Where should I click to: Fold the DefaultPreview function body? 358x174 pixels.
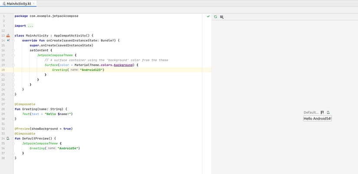(x=13, y=139)
